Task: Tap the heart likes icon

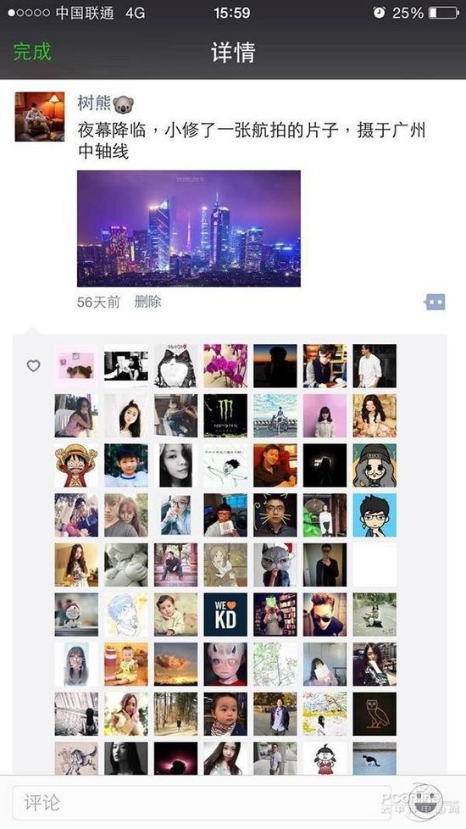Action: [x=33, y=365]
